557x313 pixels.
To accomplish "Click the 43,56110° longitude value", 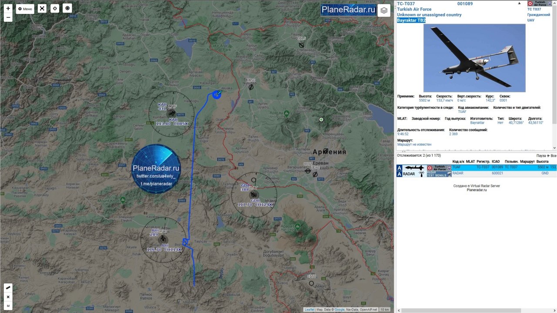I will [536, 123].
